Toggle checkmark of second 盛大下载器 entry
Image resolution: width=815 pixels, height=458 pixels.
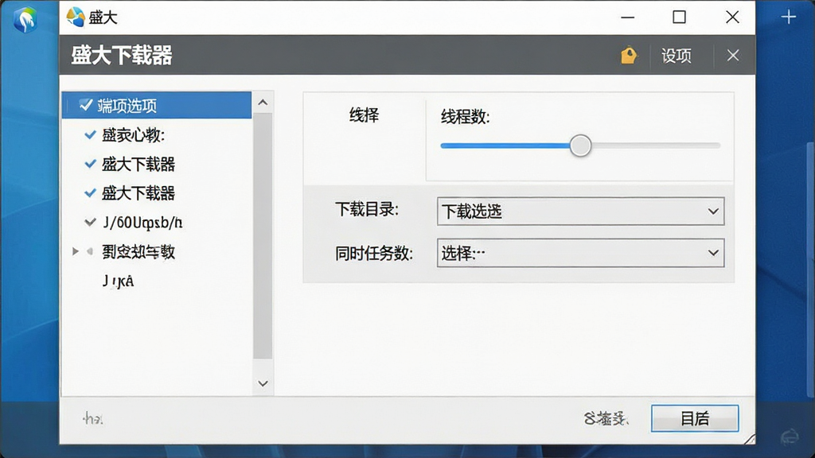[90, 193]
